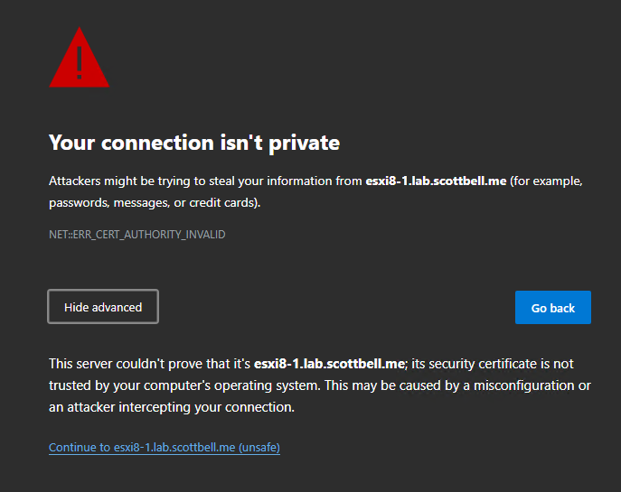Click the "(unsafe)" part of the Continue link
Image resolution: width=621 pixels, height=492 pixels.
(259, 448)
